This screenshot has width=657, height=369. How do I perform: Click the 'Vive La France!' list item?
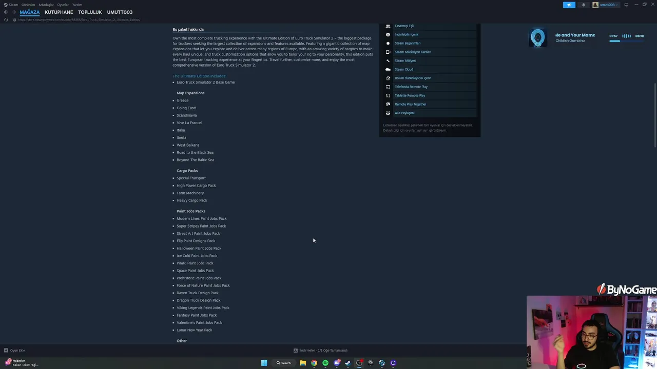(189, 122)
